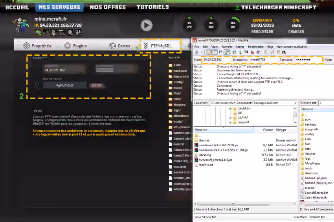This screenshot has width=334, height=222.
Task: Open directory listing filters icon in FileZilla
Action: pyautogui.click(x=266, y=52)
